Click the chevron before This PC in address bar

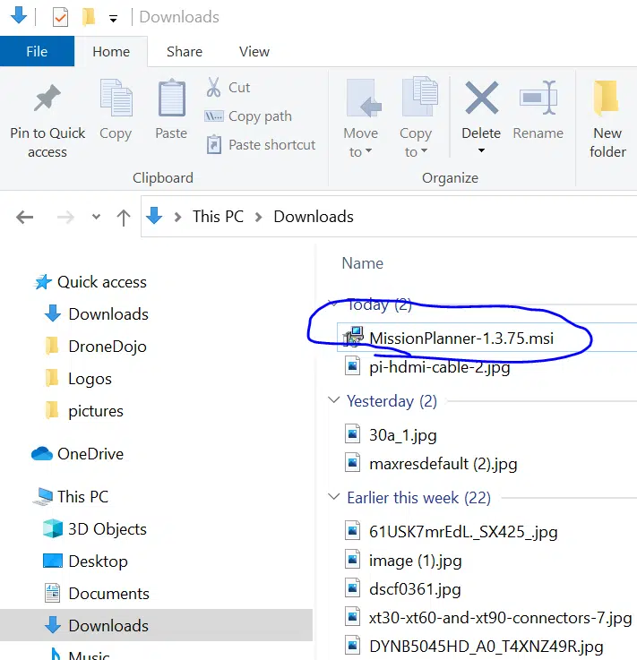177,218
